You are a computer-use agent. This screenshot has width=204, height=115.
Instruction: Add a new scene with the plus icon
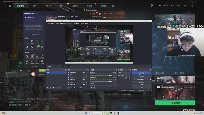[48, 88]
